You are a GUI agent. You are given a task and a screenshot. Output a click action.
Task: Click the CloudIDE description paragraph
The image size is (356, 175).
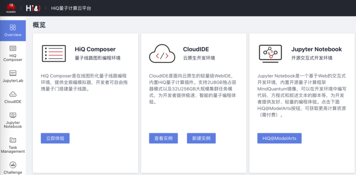coord(193,89)
